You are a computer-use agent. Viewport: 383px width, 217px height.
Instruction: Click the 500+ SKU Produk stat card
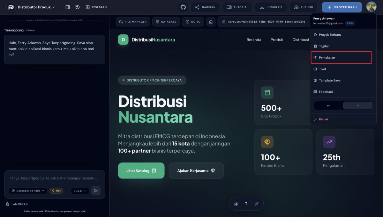283,102
